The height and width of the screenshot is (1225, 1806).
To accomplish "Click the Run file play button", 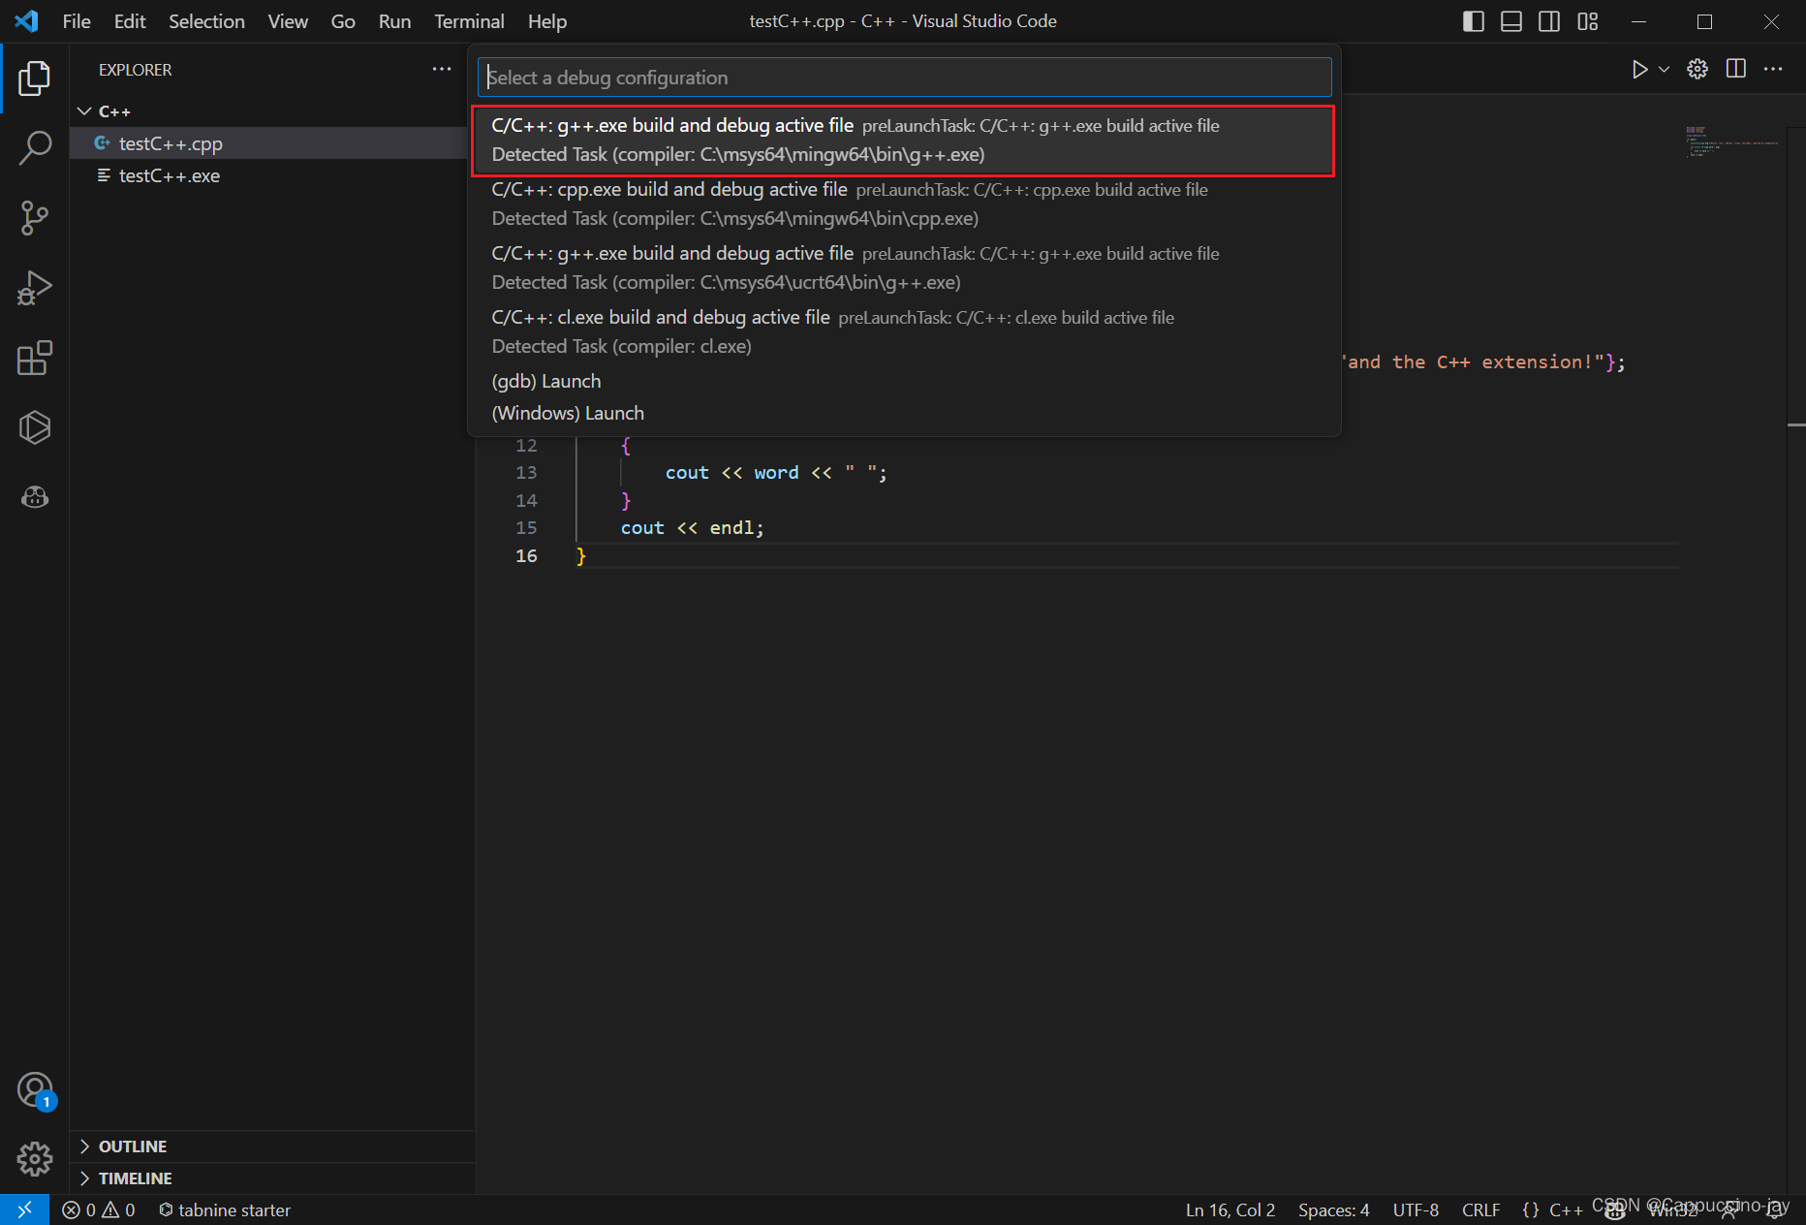I will [x=1639, y=69].
